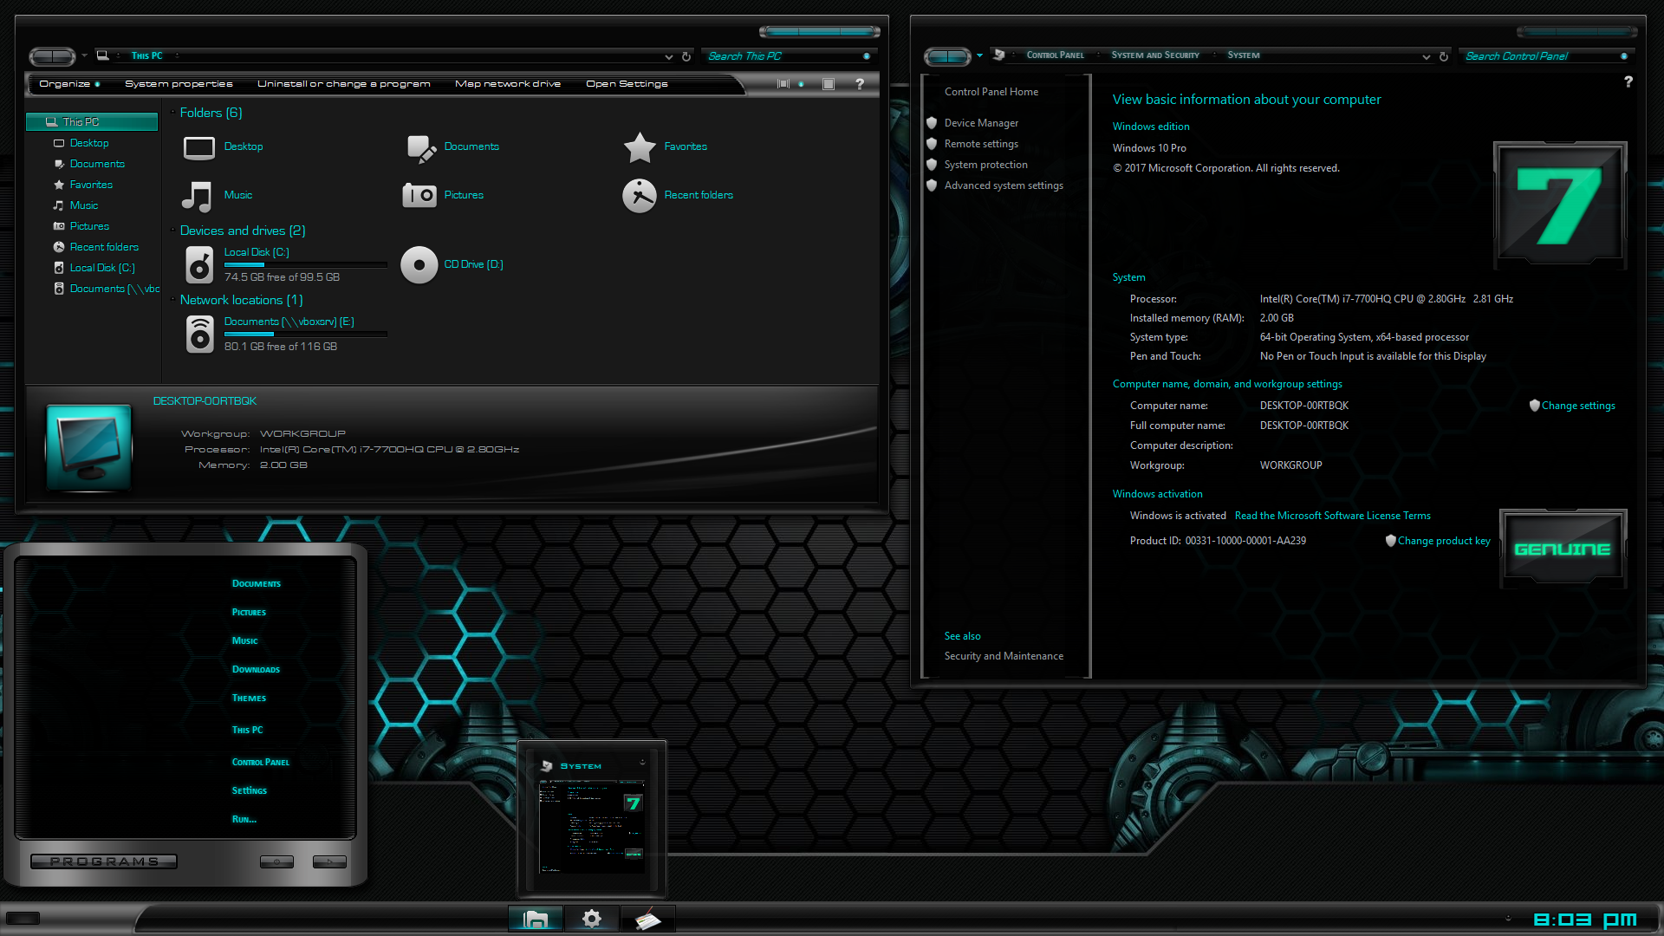Select System and Security in the breadcrumb
This screenshot has height=936, width=1664.
click(x=1154, y=55)
